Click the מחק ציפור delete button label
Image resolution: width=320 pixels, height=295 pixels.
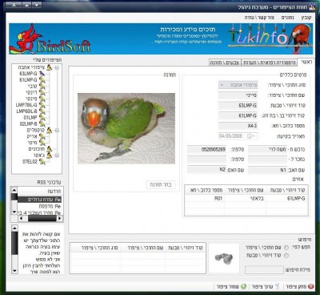pyautogui.click(x=296, y=287)
